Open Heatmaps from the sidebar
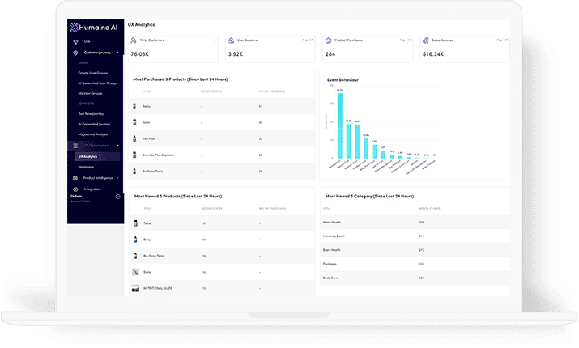The width and height of the screenshot is (579, 348). click(85, 166)
